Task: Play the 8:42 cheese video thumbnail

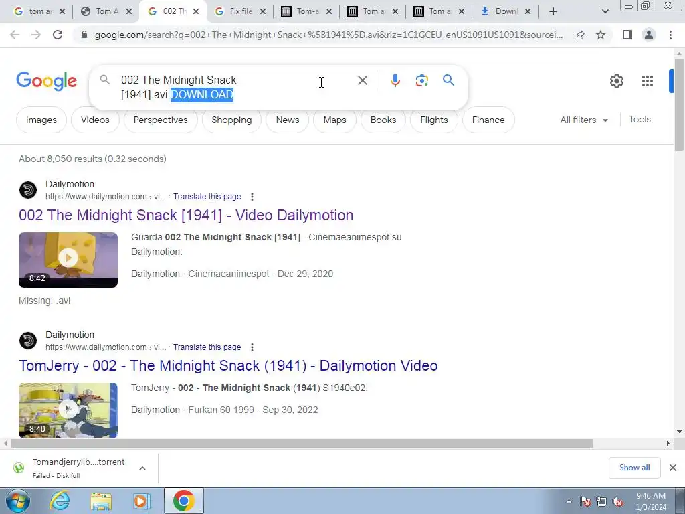Action: (x=68, y=260)
